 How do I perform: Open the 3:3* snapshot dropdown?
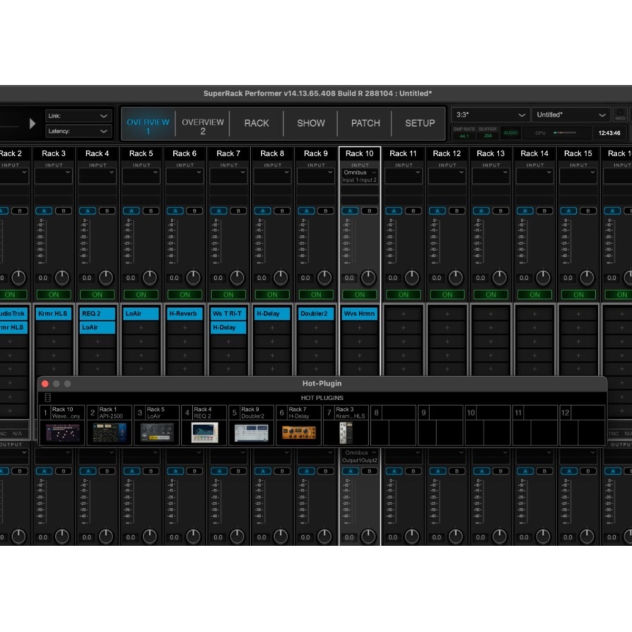point(490,115)
